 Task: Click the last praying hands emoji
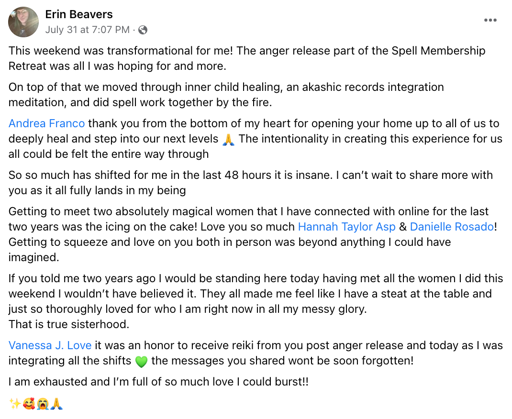57,404
